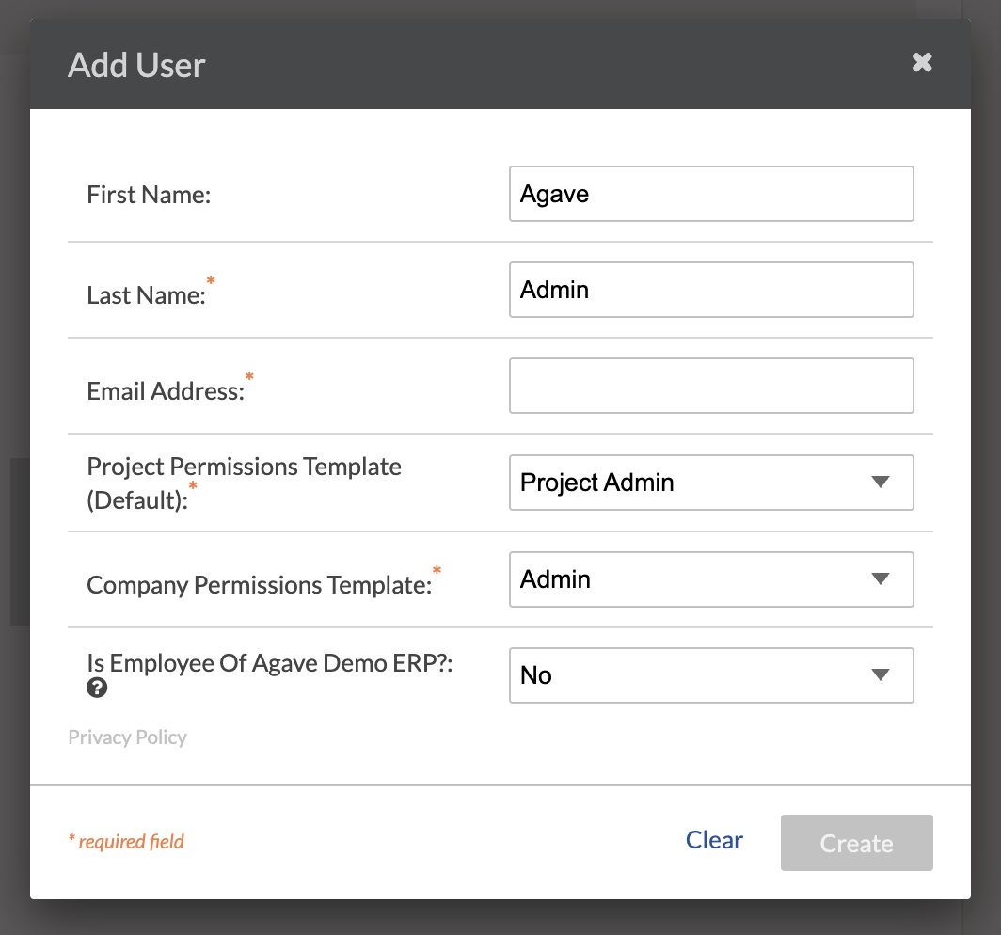Click the First Name field containing Agave
1001x935 pixels.
(x=710, y=195)
